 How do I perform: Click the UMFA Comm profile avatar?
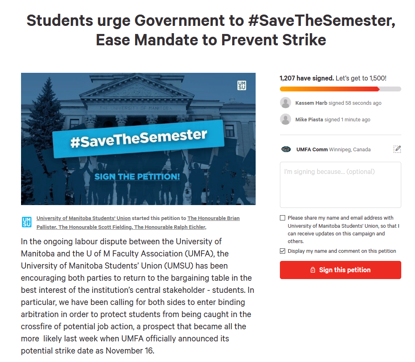click(x=286, y=149)
